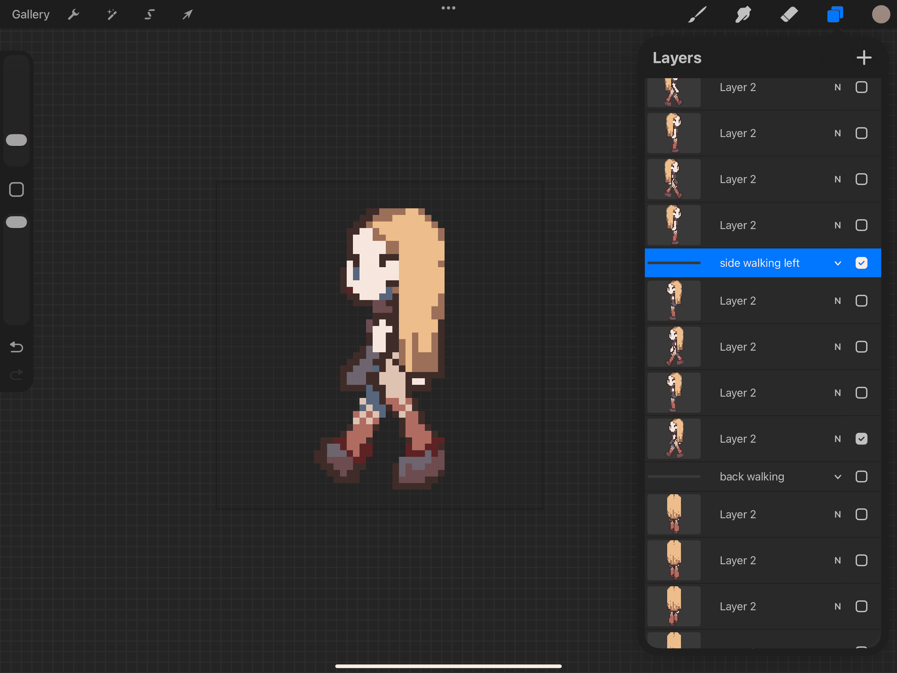The width and height of the screenshot is (897, 673).
Task: Open the active color swatch
Action: (x=880, y=14)
